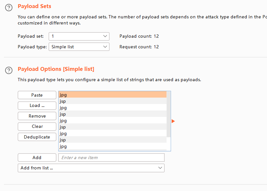The height and width of the screenshot is (191, 267).
Task: Click the Payload Options [Simple list] heading
Action: point(56,69)
